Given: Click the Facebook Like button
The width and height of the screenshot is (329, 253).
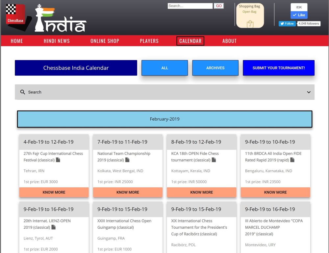Looking at the screenshot, I should 299,15.
